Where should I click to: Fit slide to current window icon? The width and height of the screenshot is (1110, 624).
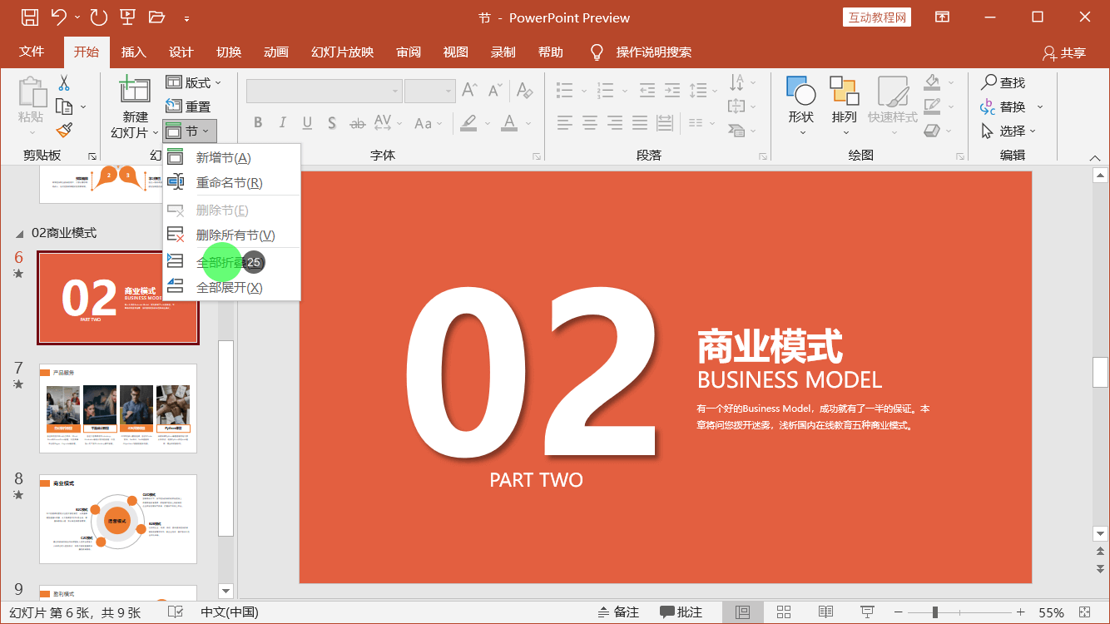1084,612
